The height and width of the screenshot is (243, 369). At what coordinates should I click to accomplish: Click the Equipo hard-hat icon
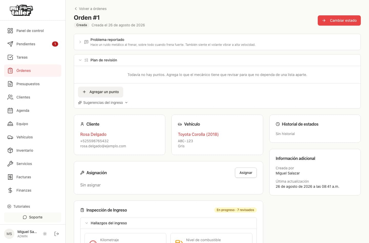[x=10, y=124]
